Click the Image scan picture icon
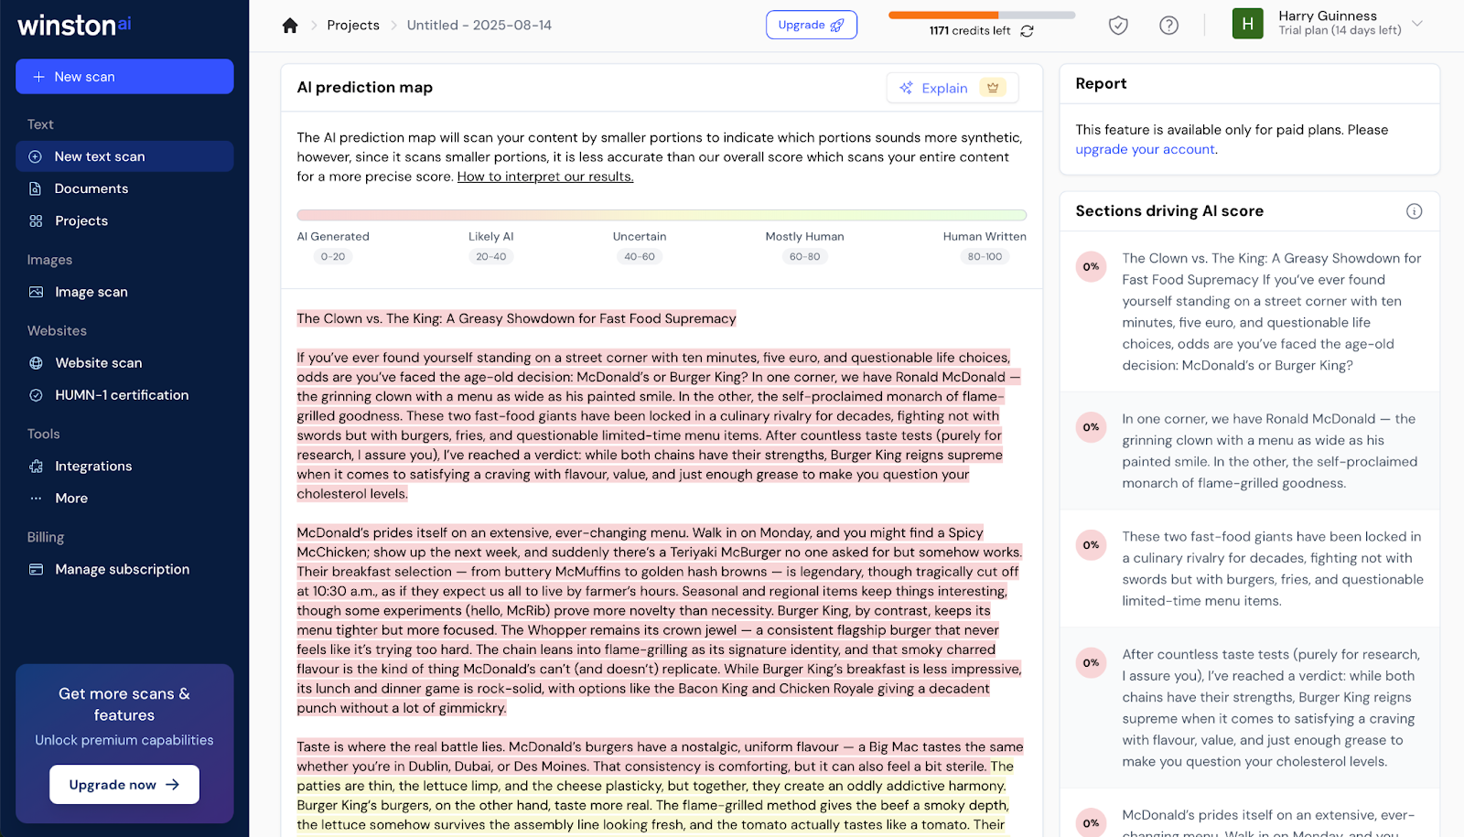 [x=37, y=292]
